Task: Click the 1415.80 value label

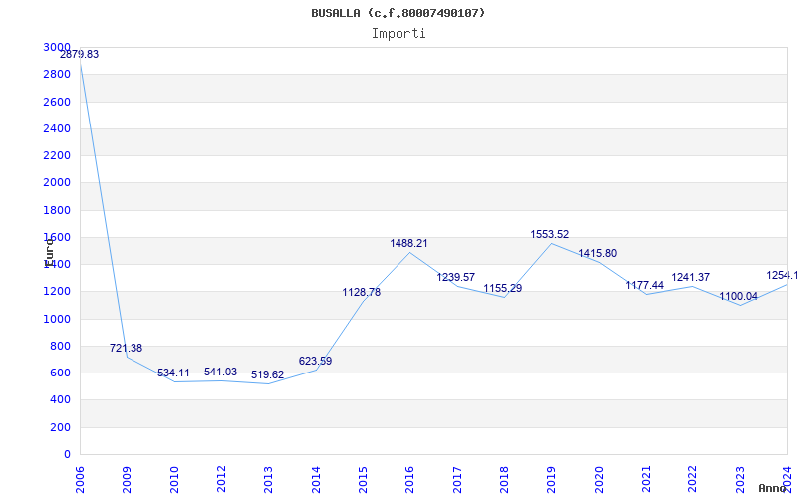Action: pyautogui.click(x=597, y=253)
